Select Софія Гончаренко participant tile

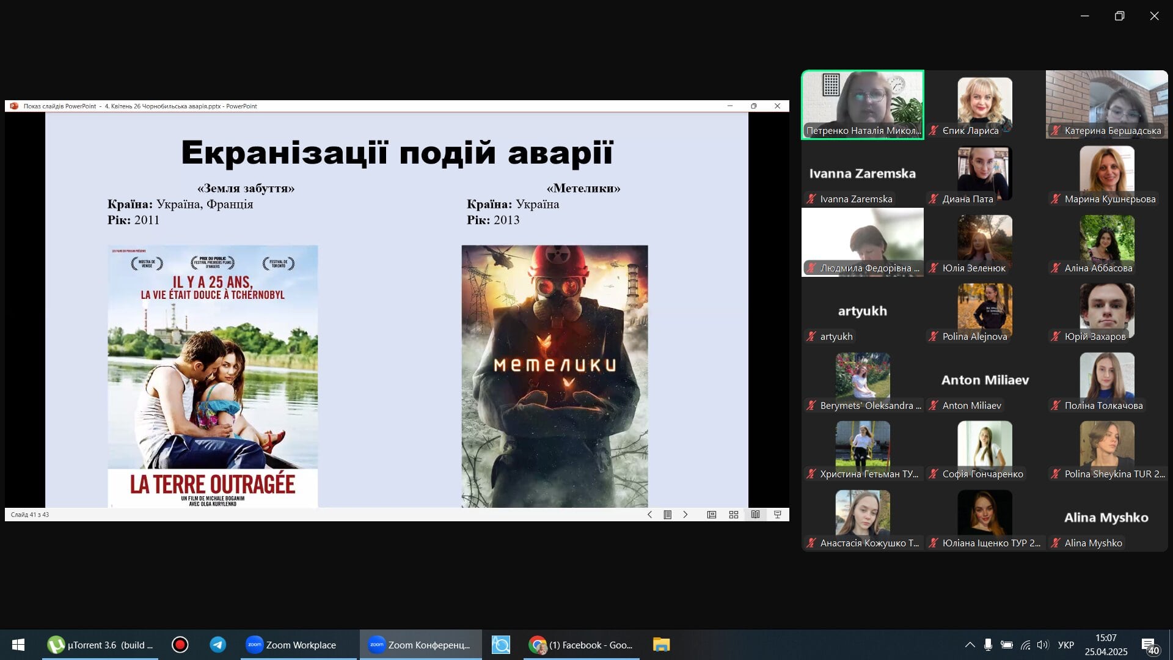click(x=985, y=449)
